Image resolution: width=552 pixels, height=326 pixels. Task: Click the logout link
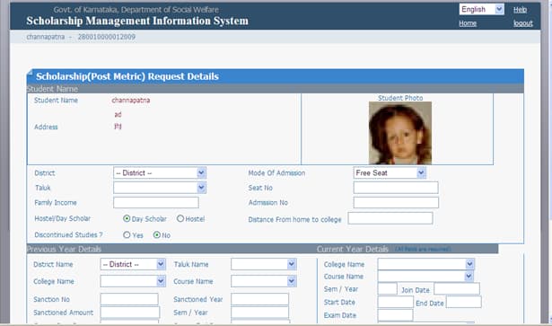tap(522, 23)
